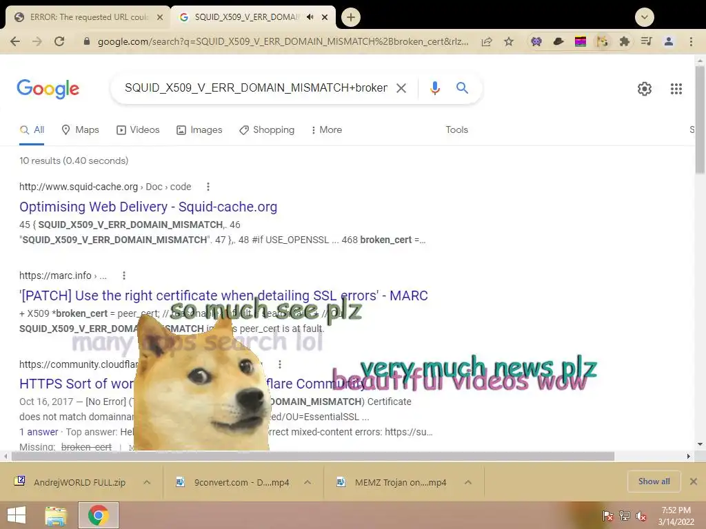Close the downloads bar

click(x=694, y=481)
